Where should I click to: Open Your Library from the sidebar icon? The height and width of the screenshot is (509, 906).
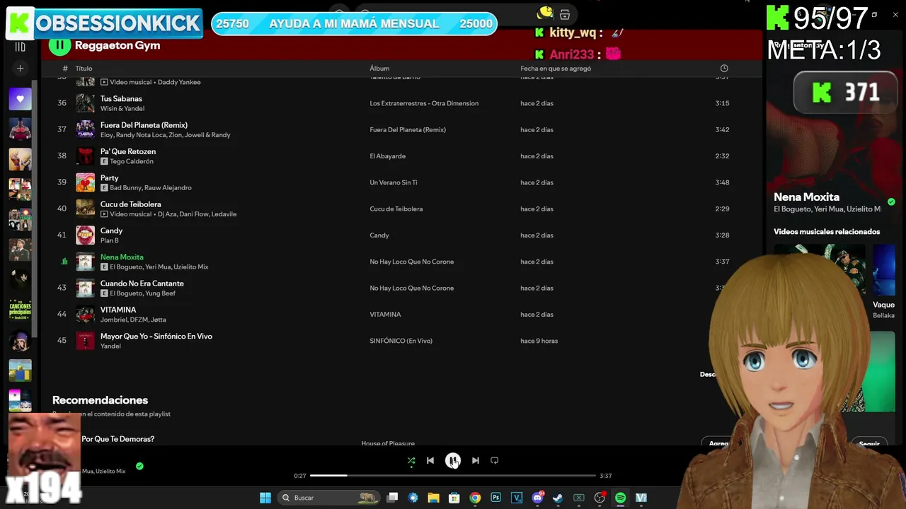(20, 47)
